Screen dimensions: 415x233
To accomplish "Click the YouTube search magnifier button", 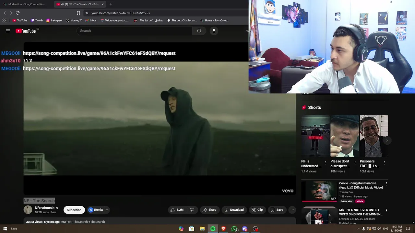I will point(199,31).
